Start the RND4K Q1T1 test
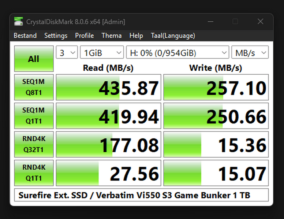Viewport: 284px width, 219px height. coord(34,173)
